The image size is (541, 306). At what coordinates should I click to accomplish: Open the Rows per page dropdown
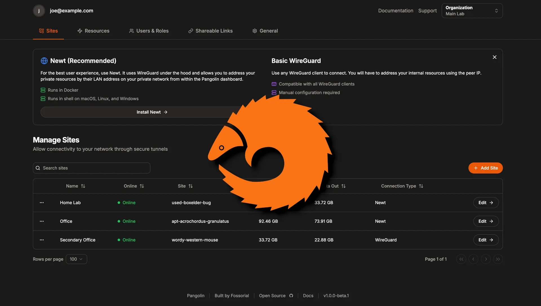point(76,259)
